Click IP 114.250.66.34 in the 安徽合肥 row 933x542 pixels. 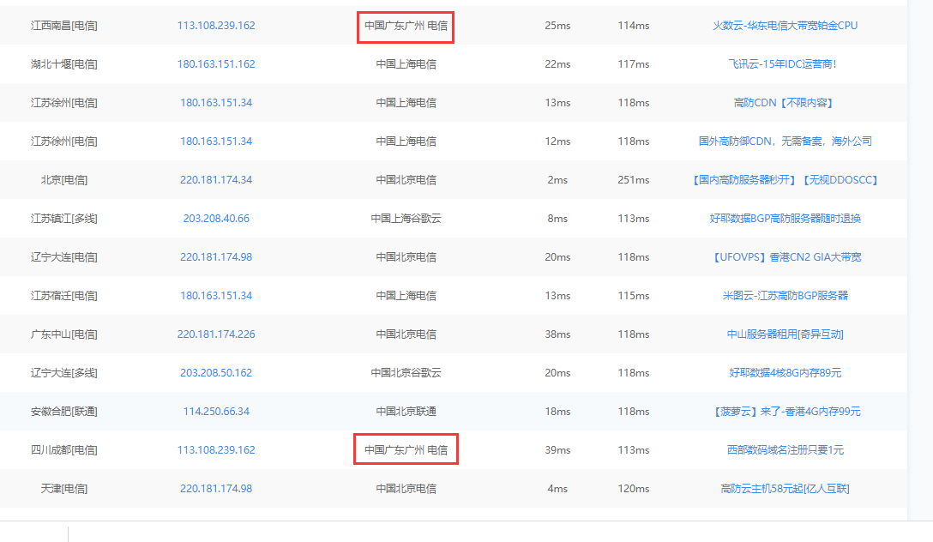coord(216,412)
